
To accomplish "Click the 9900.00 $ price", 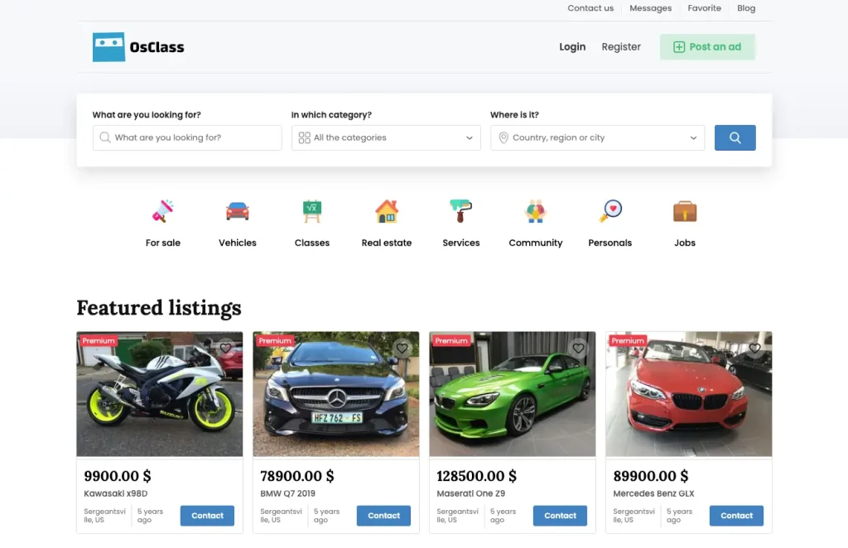I will [x=118, y=476].
